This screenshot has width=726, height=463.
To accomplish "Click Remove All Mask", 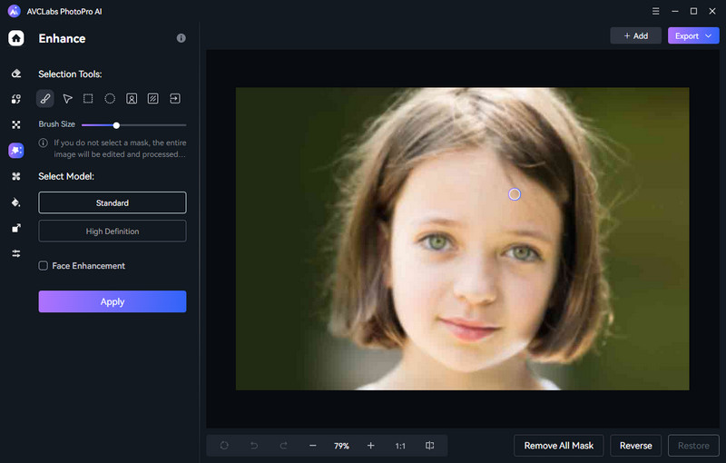I will pos(559,446).
